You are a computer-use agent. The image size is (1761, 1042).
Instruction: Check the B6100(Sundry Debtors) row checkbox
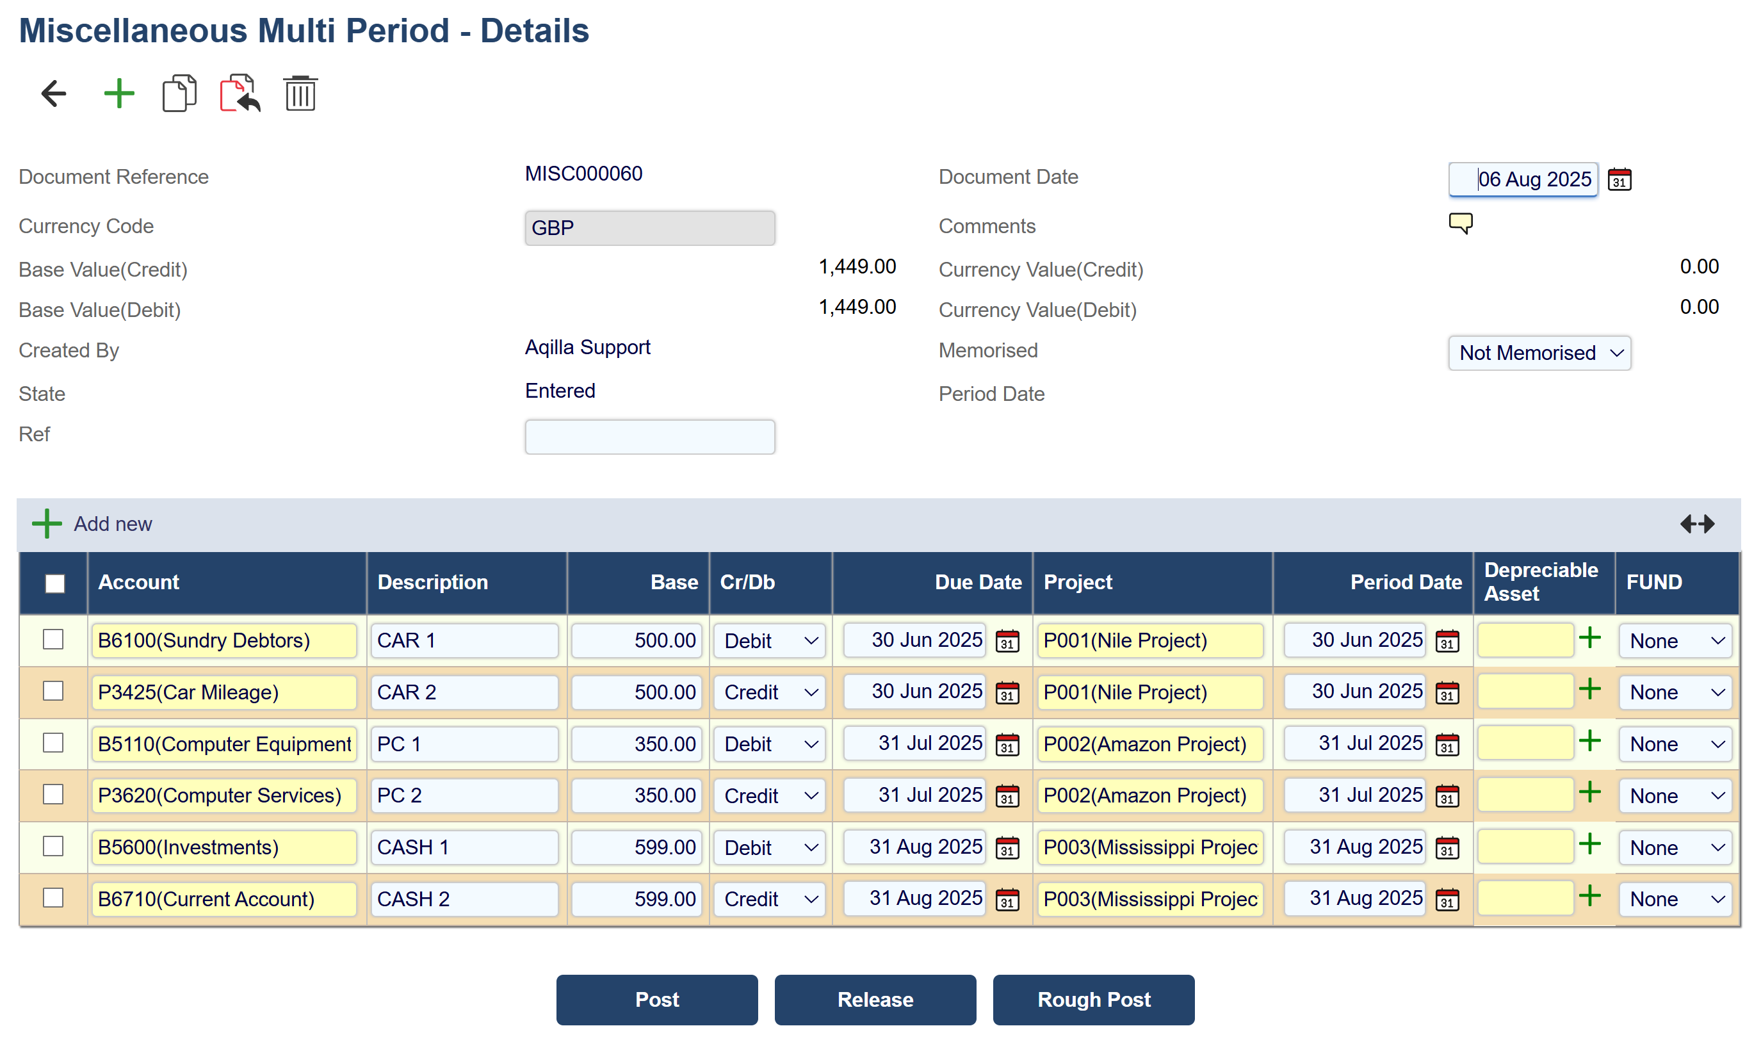click(53, 640)
